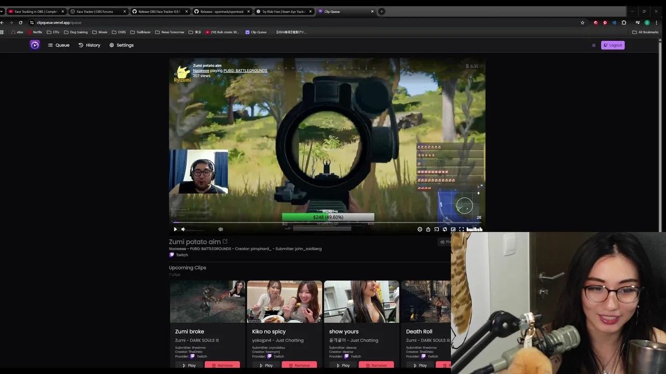Seek on the video progress bar
Viewport: 666px width, 374px height.
[327, 222]
